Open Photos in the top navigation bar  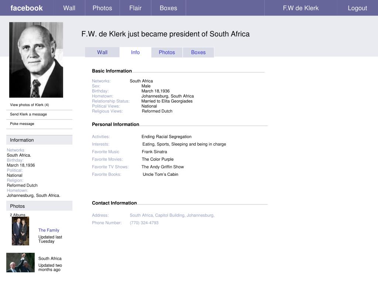click(x=102, y=8)
